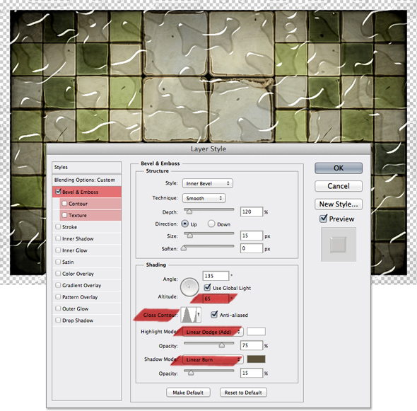The image size is (417, 411).
Task: Enable the Texture checkbox
Action: click(x=64, y=215)
